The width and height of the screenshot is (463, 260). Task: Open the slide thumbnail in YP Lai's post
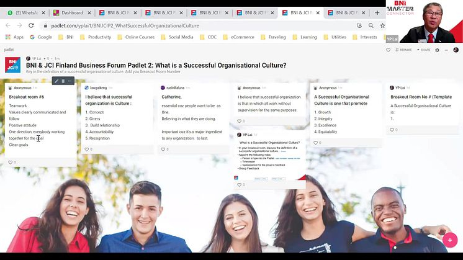pyautogui.click(x=269, y=159)
